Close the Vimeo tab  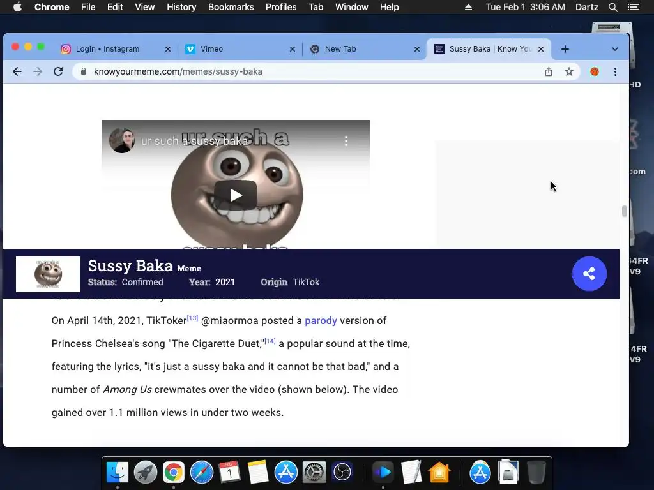[x=293, y=49]
